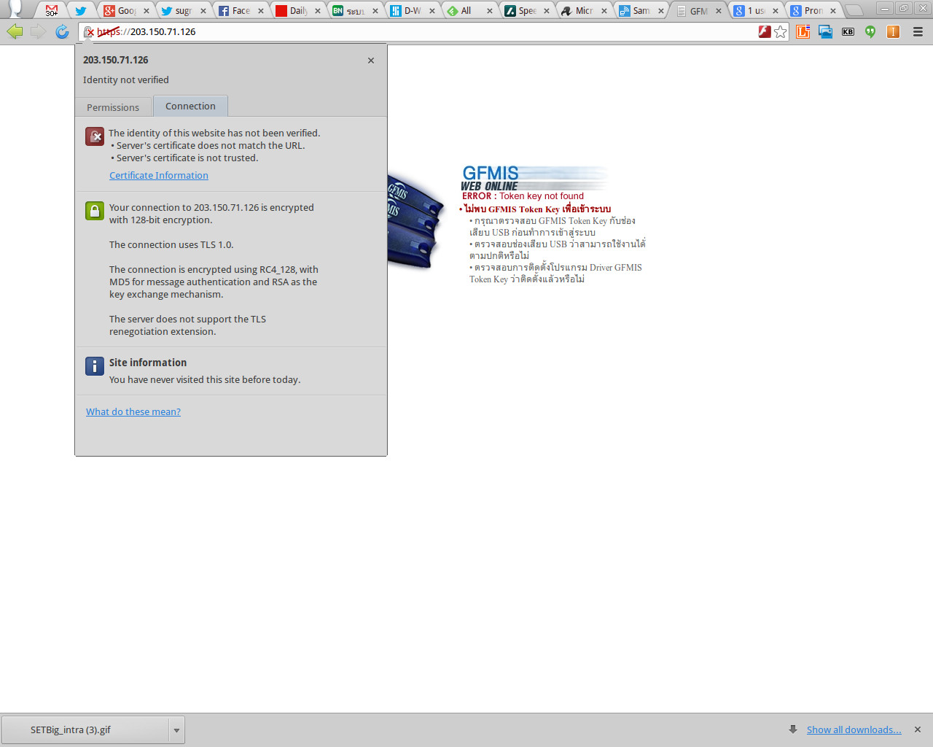Select the Permissions tab in the popup

[113, 107]
